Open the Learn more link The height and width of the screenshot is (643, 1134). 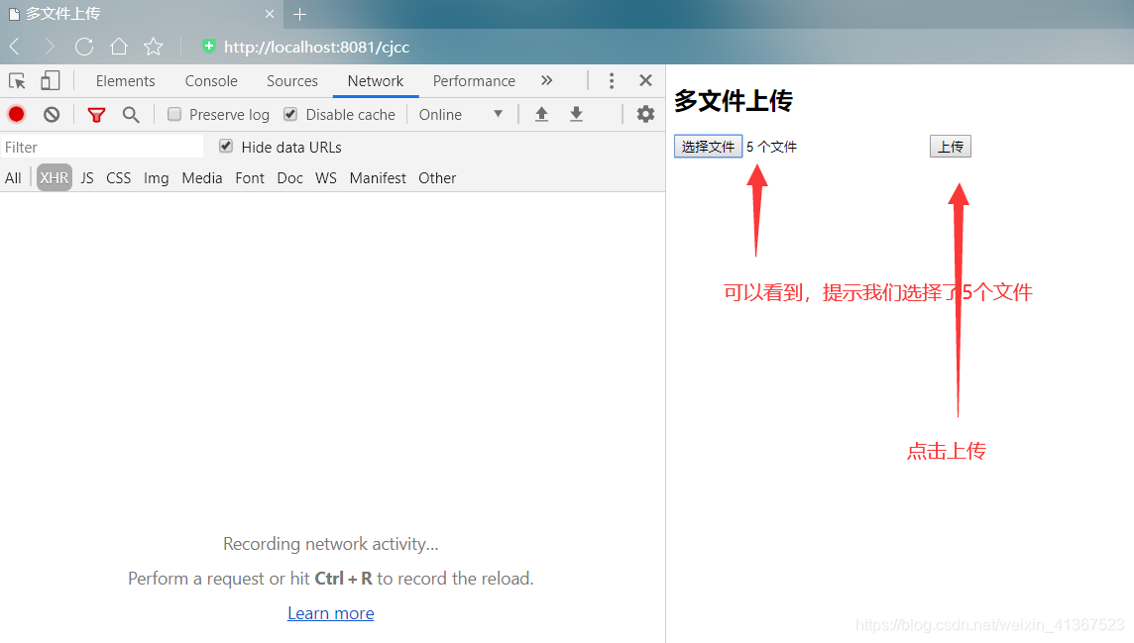click(330, 612)
